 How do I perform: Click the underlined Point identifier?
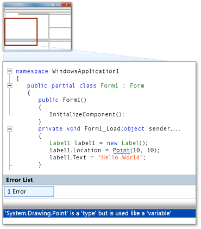121,150
